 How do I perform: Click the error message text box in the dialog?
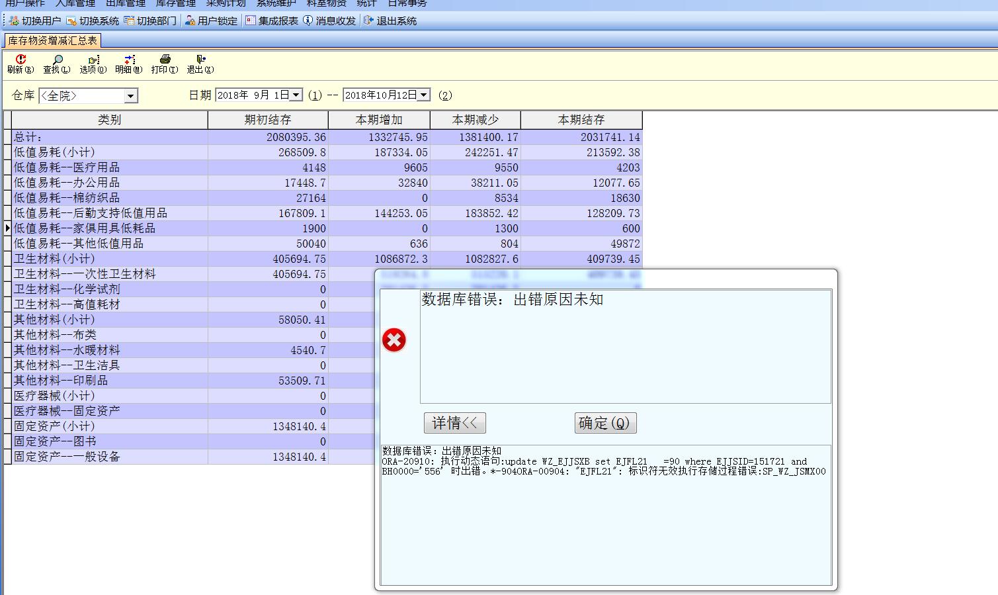coord(626,346)
